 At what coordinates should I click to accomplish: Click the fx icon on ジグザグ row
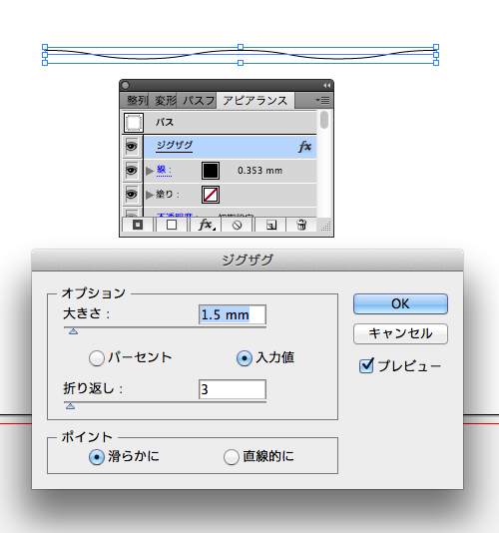click(305, 147)
